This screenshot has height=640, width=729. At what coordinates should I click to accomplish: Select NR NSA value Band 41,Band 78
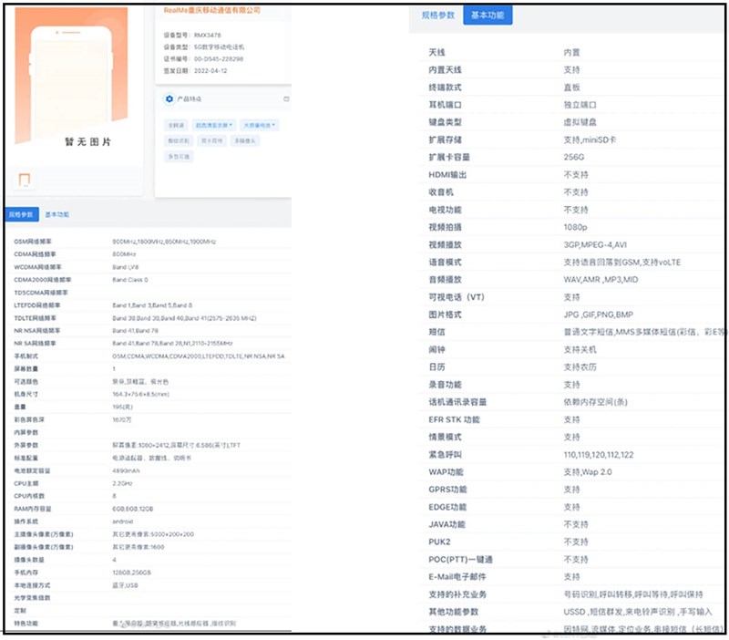click(135, 331)
